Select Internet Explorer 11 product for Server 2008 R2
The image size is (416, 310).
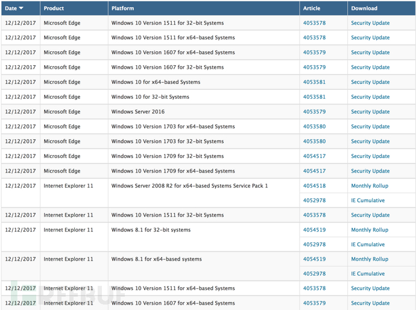point(69,186)
